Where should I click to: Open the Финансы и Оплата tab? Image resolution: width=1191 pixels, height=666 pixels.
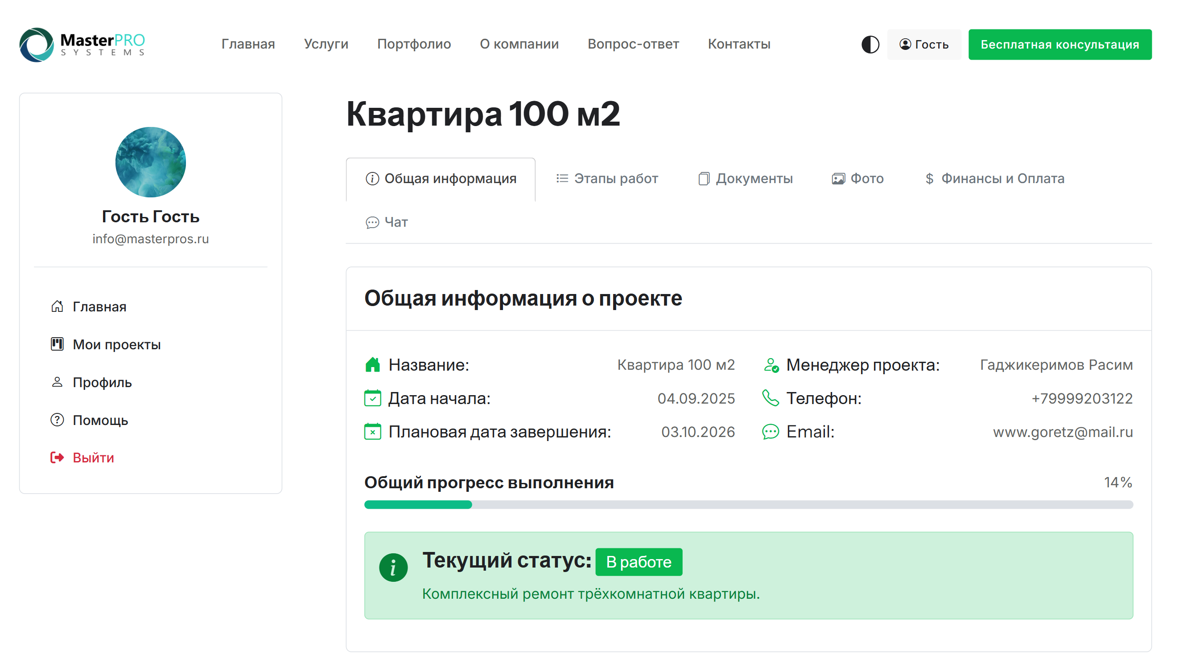point(995,179)
